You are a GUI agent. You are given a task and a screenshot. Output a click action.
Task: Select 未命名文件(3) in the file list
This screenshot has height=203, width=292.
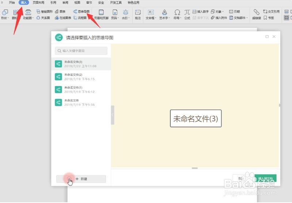(81, 64)
